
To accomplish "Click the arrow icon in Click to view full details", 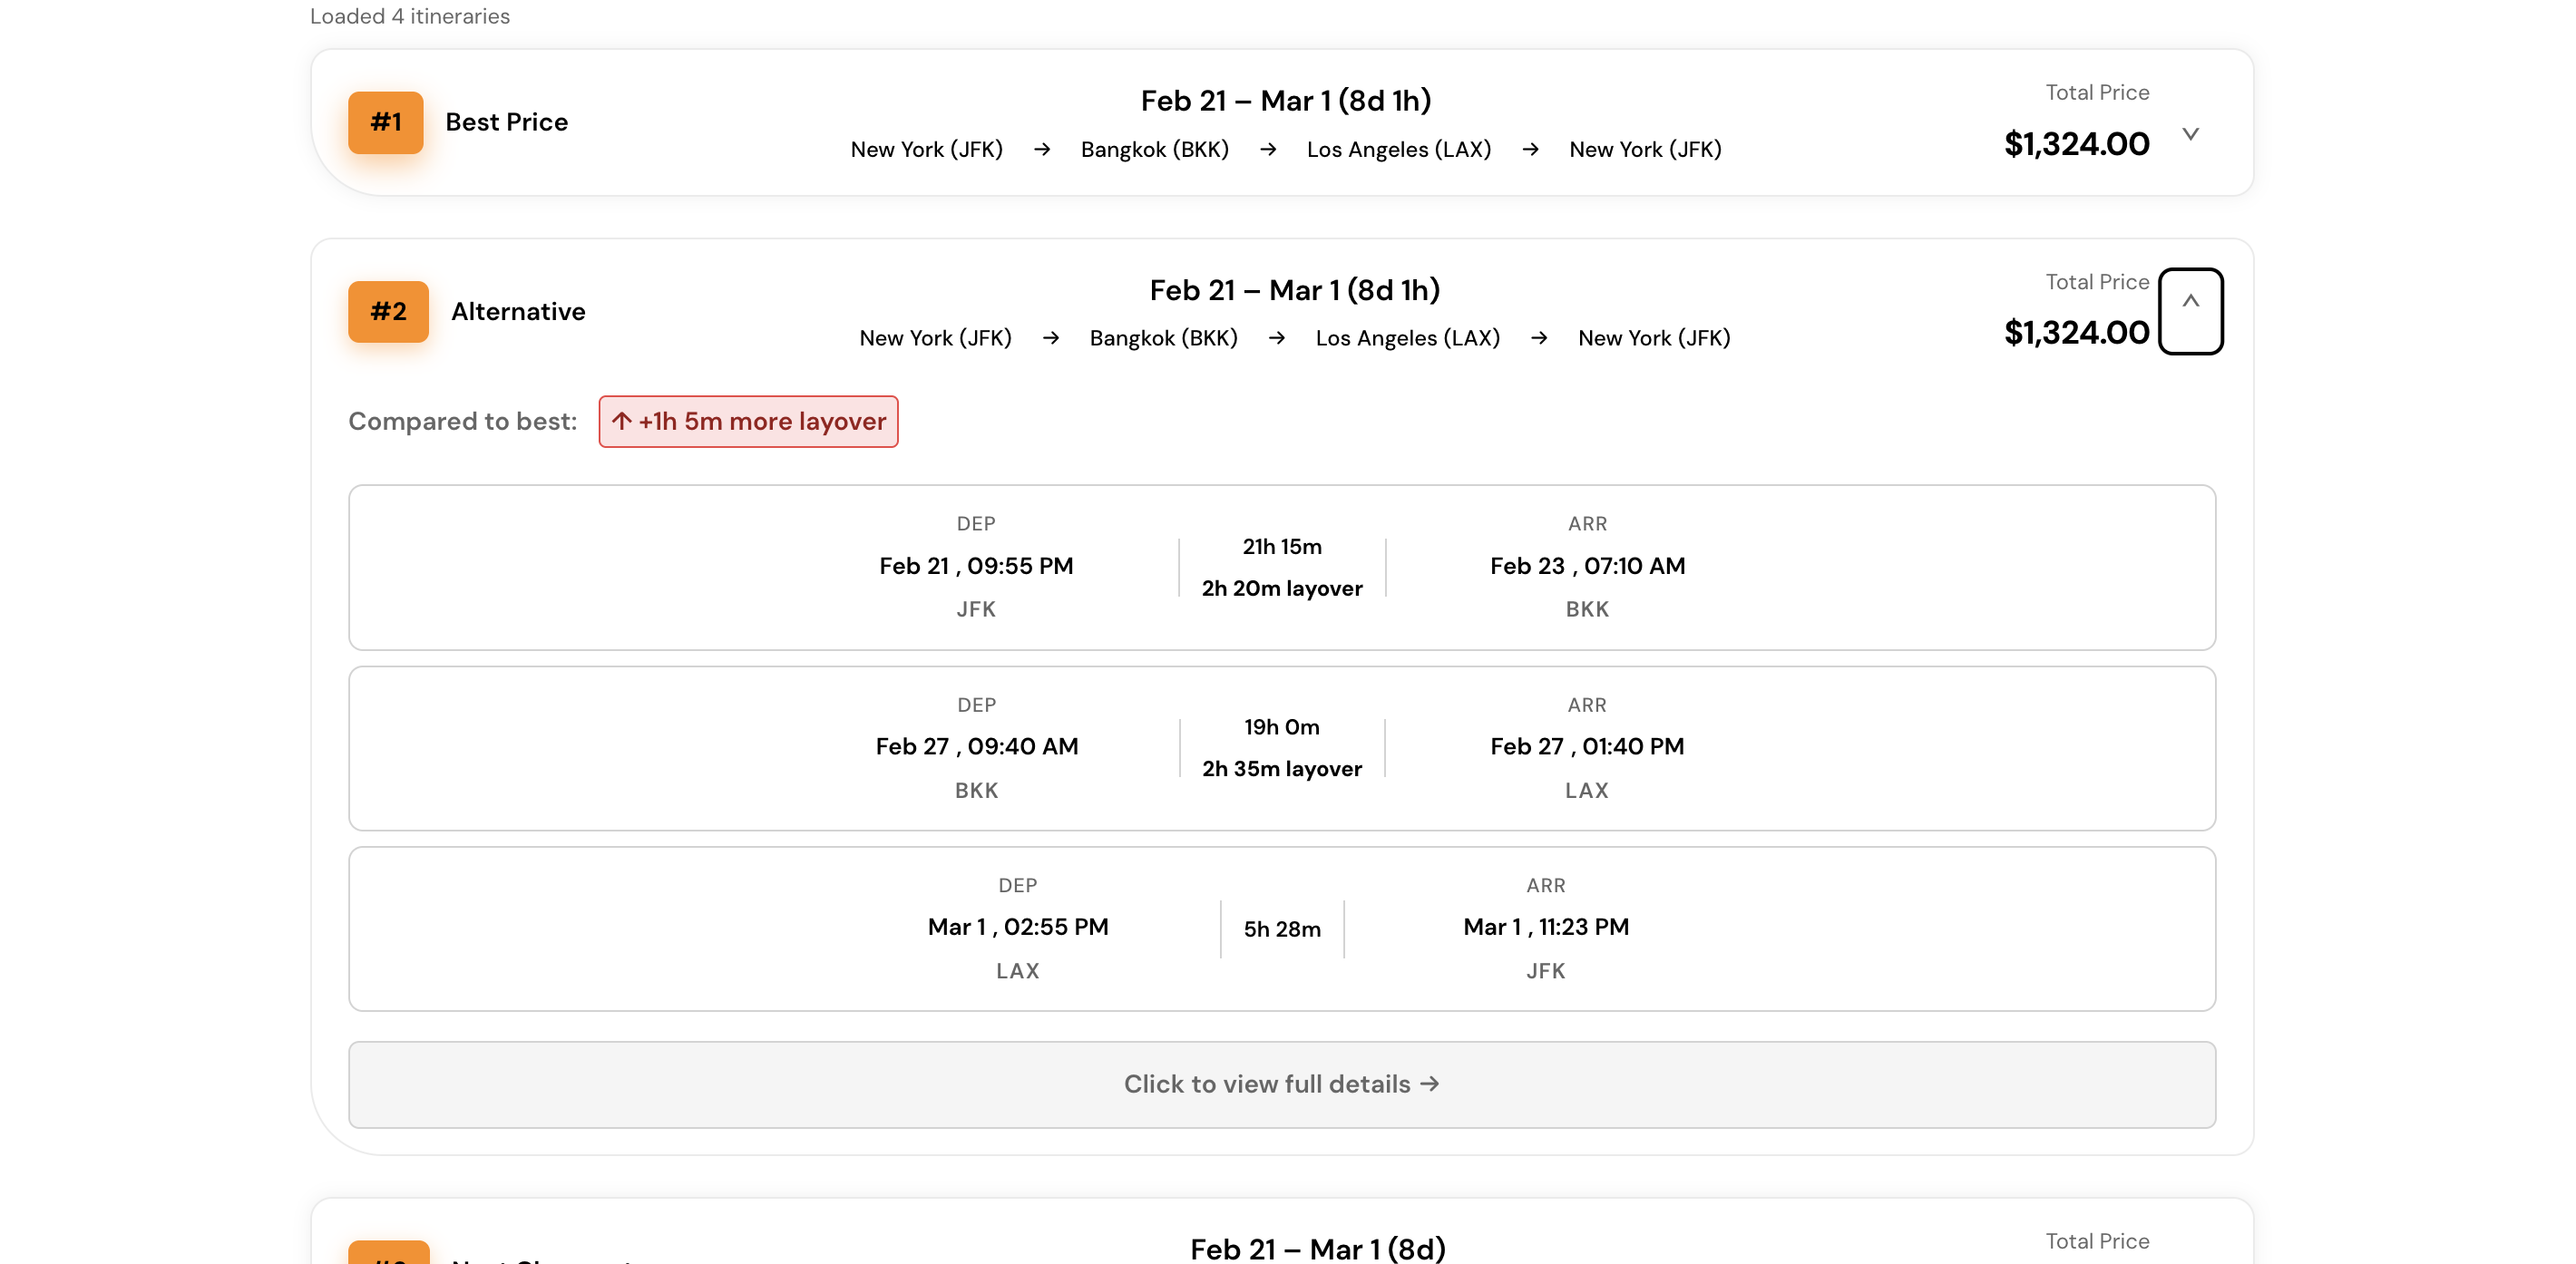I will 1430,1084.
